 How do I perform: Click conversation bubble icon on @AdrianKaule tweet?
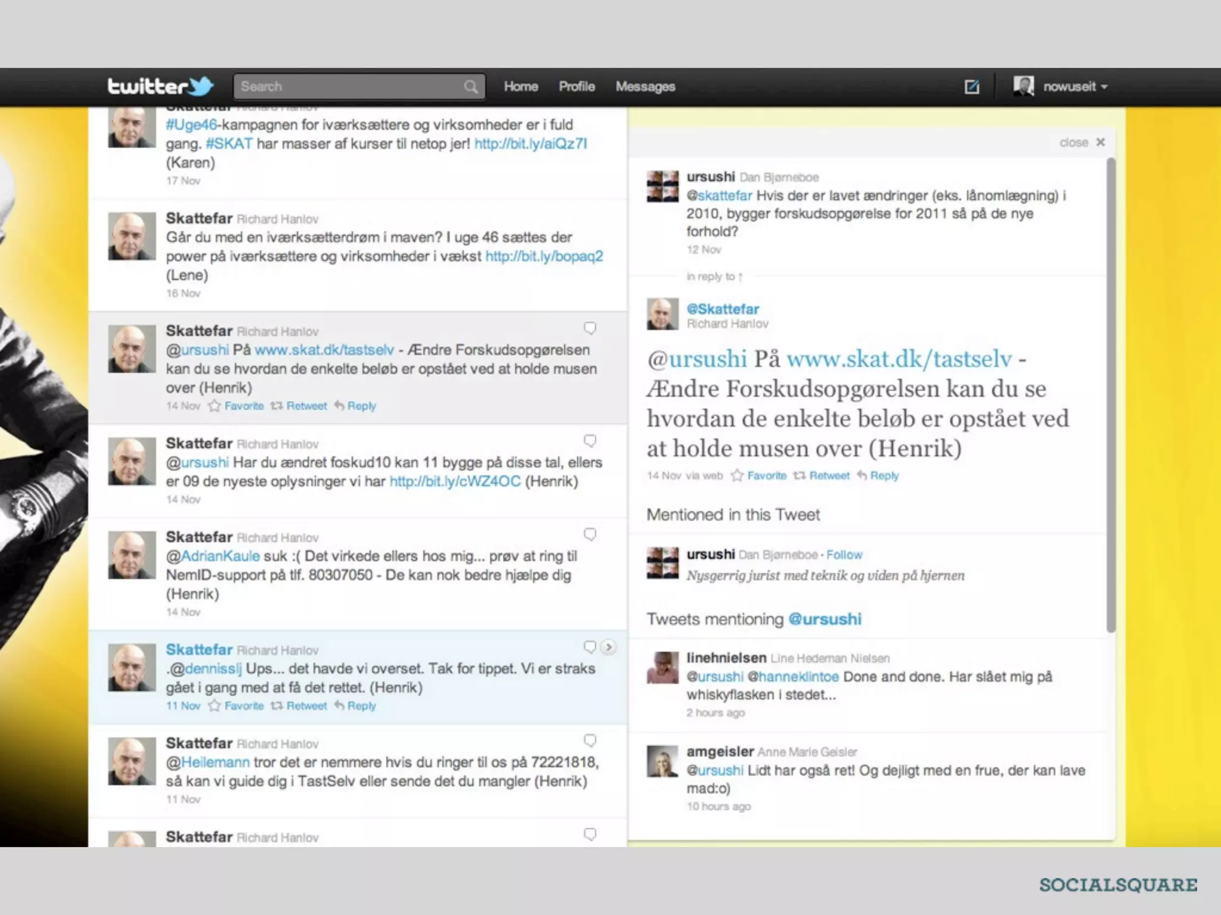point(590,534)
